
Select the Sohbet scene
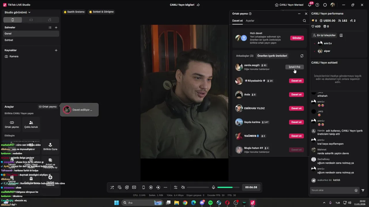[x=31, y=40]
